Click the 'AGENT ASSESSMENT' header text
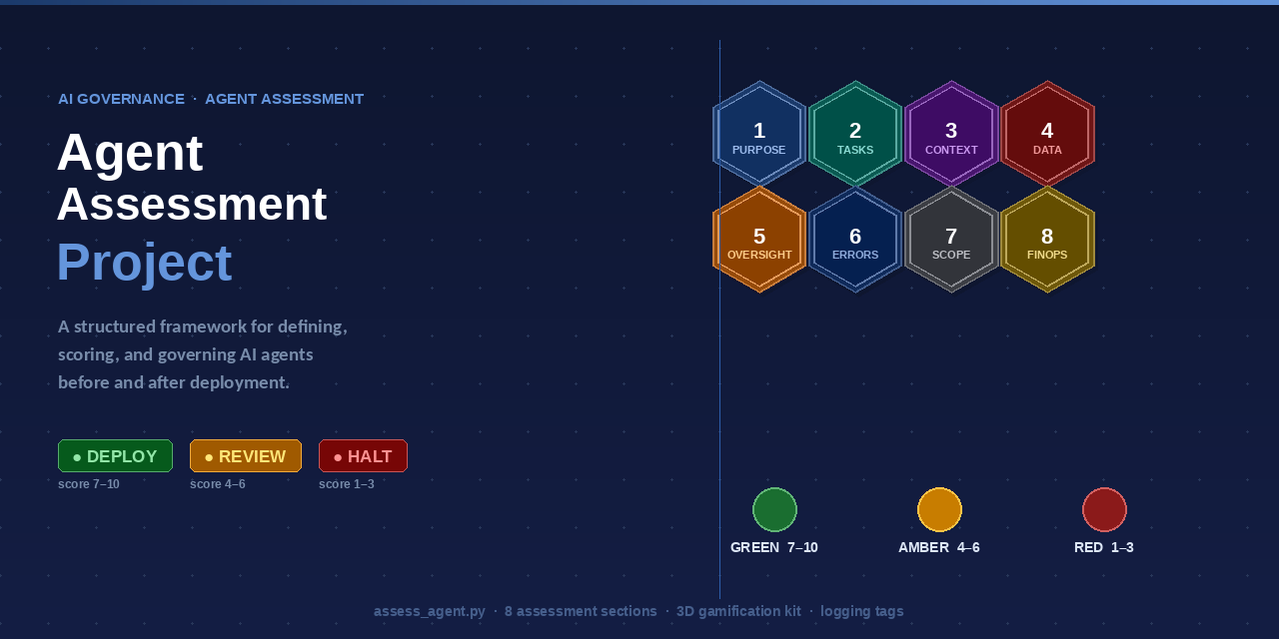 coord(285,99)
